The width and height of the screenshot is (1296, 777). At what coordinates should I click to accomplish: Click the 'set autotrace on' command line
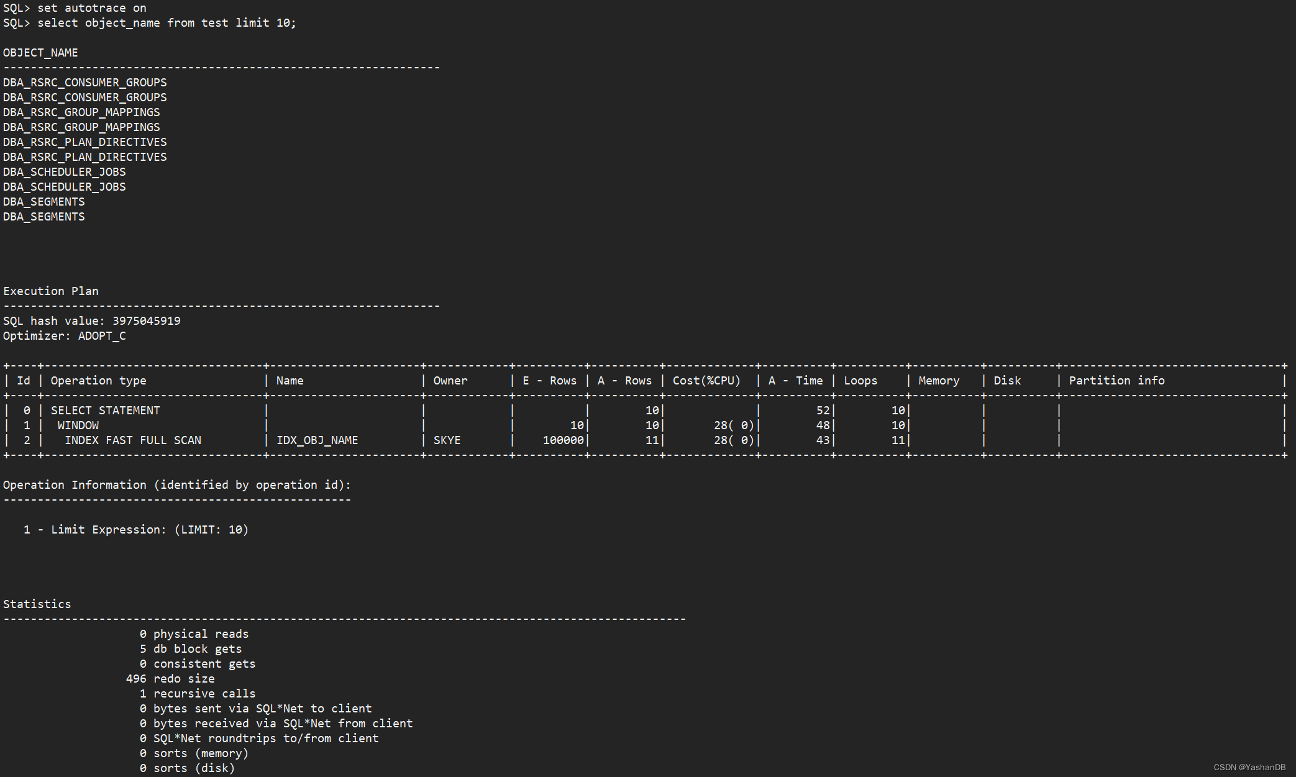click(91, 8)
